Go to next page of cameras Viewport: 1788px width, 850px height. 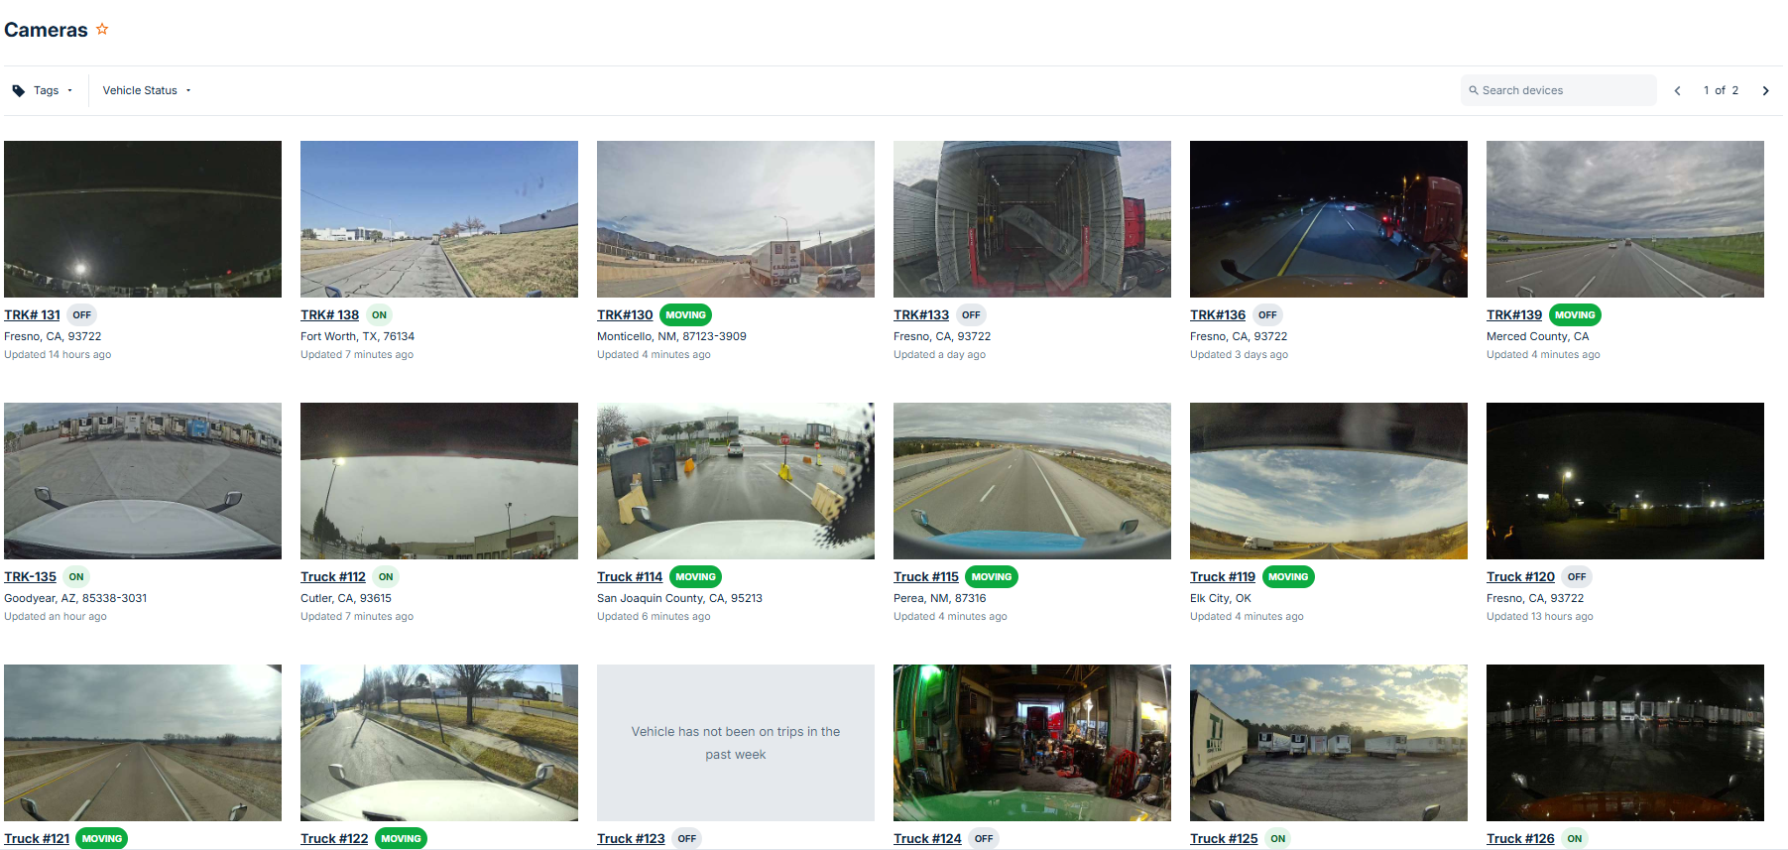point(1765,91)
